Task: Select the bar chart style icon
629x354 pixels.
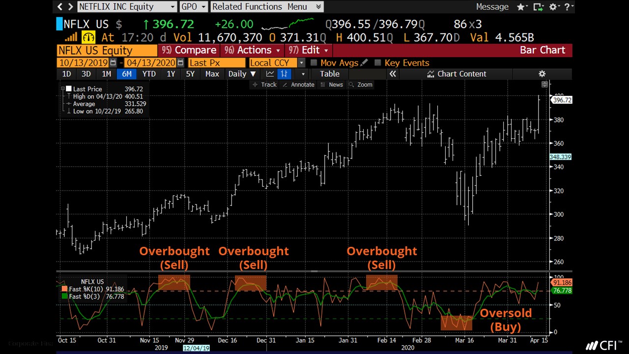Action: click(284, 74)
